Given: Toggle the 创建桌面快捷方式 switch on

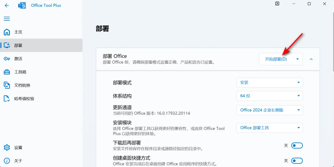Looking at the screenshot, I should coord(297,161).
